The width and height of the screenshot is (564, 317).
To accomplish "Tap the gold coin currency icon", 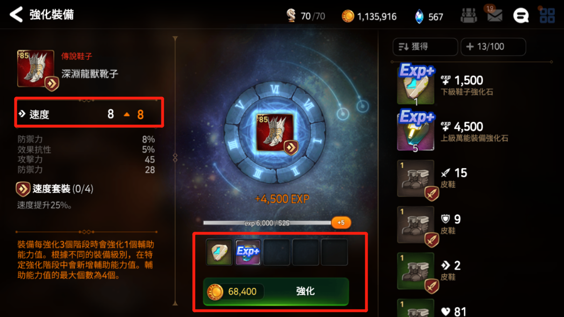I will click(x=348, y=16).
